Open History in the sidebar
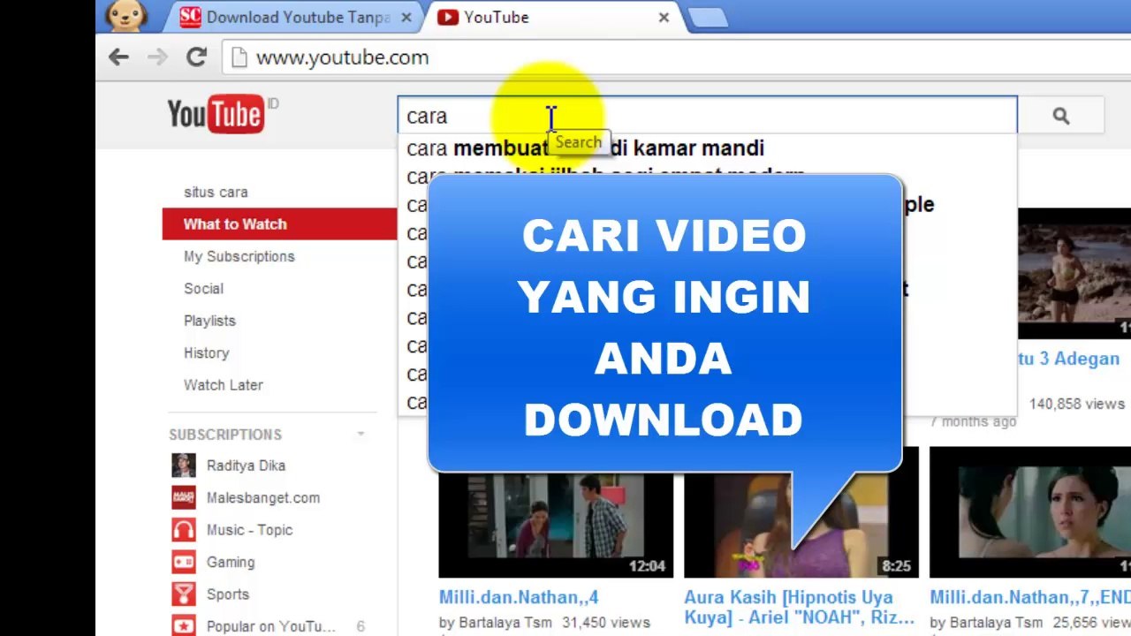This screenshot has width=1131, height=636. click(206, 352)
